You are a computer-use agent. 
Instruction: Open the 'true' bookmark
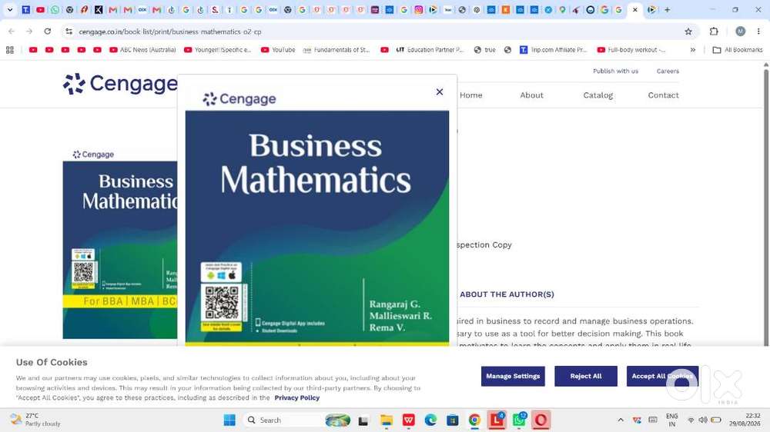[484, 49]
